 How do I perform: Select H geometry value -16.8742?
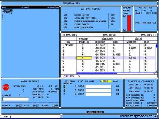point(100,61)
